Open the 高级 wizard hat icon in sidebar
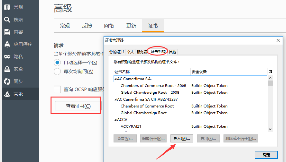The image size is (286, 162). [7, 94]
